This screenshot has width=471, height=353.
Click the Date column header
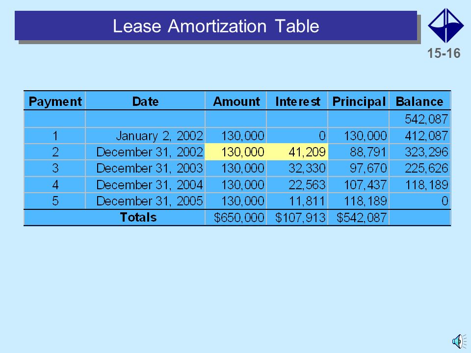click(x=145, y=101)
